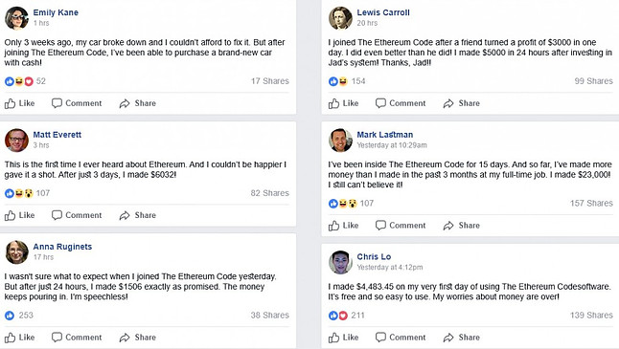Image resolution: width=619 pixels, height=349 pixels.
Task: Go to Anna Ruginets' profile link
Action: point(62,247)
